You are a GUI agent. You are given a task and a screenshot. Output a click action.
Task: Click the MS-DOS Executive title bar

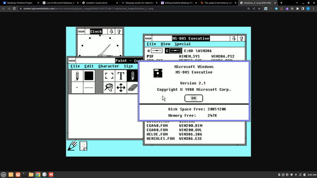[x=191, y=39]
